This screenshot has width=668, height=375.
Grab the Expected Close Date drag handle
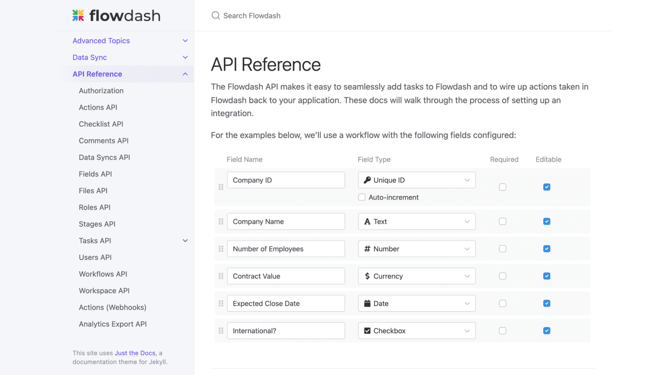pyautogui.click(x=221, y=303)
